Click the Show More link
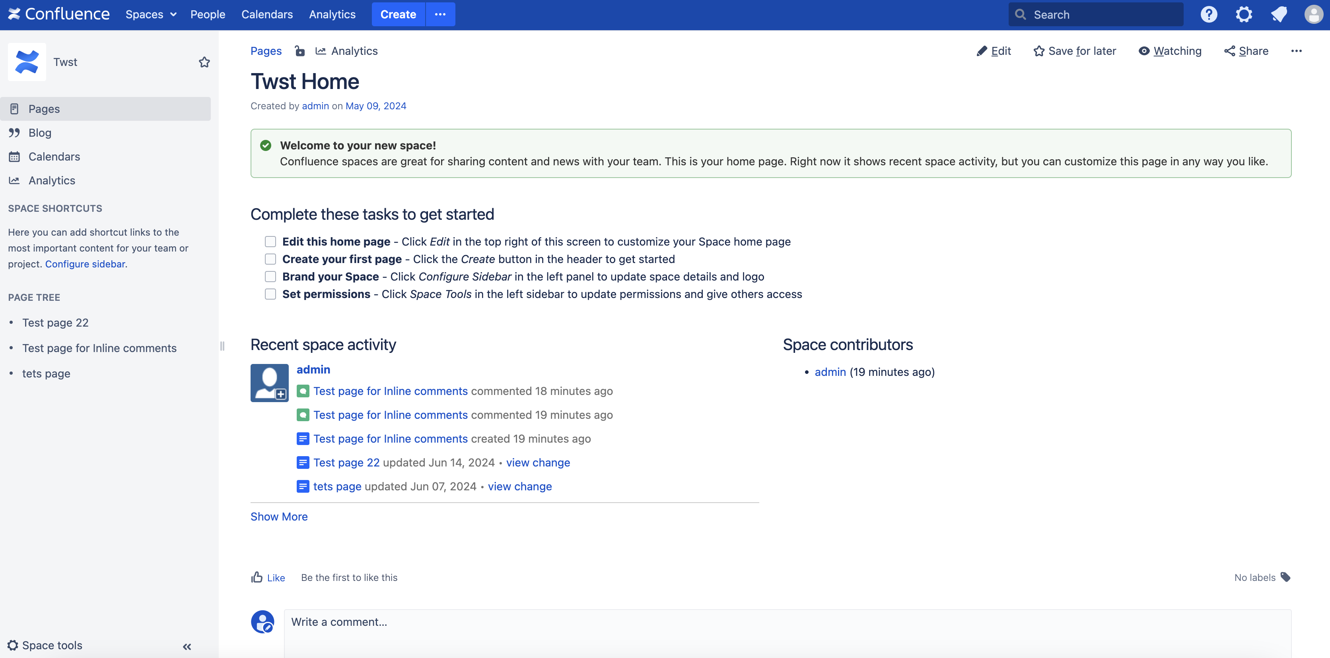 coord(279,516)
